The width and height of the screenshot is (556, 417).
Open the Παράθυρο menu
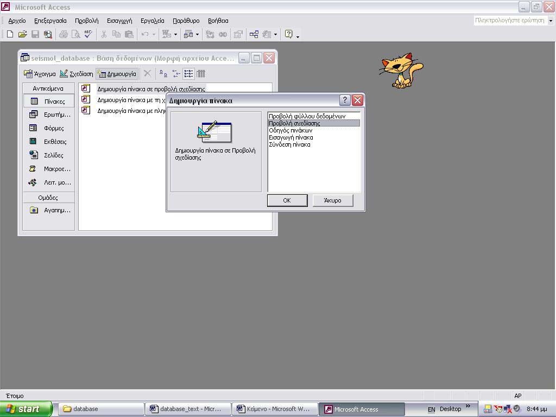186,21
